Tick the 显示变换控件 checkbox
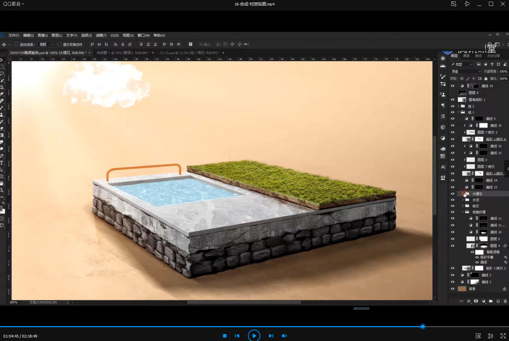 59,44
